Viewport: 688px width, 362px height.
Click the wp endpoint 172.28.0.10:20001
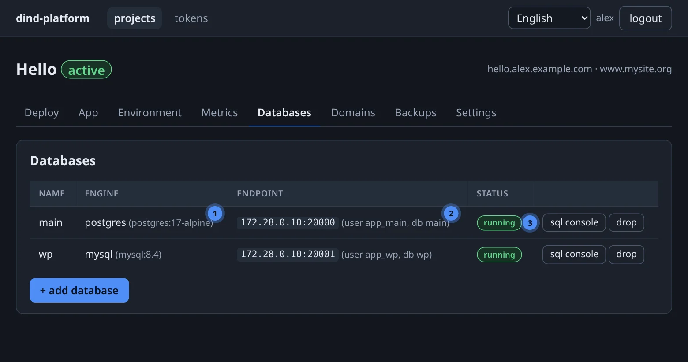point(288,254)
